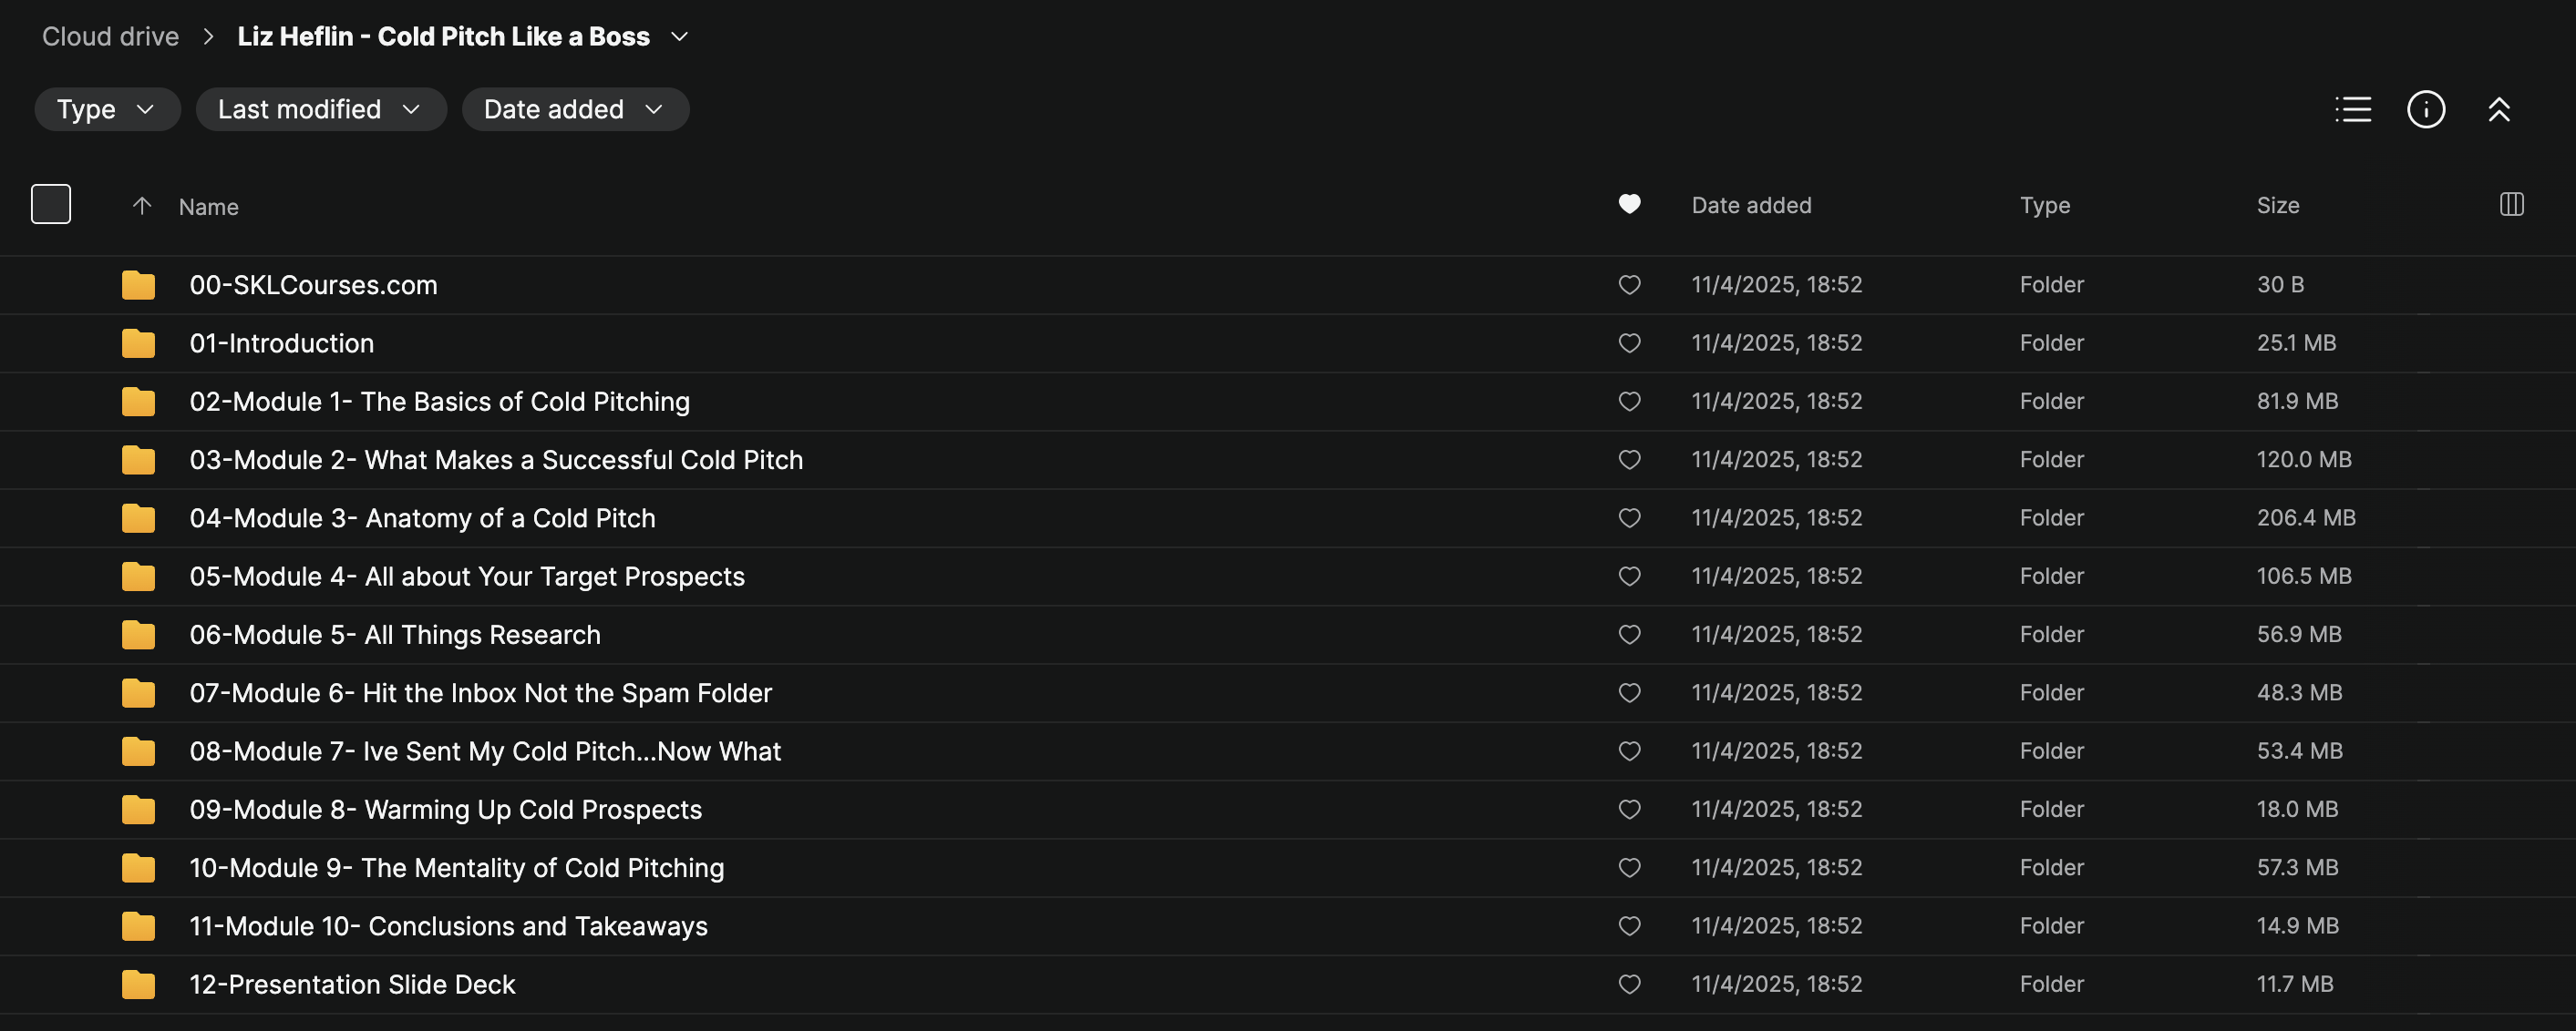Click the 01-Introduction folder icon
Screen dimensions: 2576x1031
(x=138, y=343)
